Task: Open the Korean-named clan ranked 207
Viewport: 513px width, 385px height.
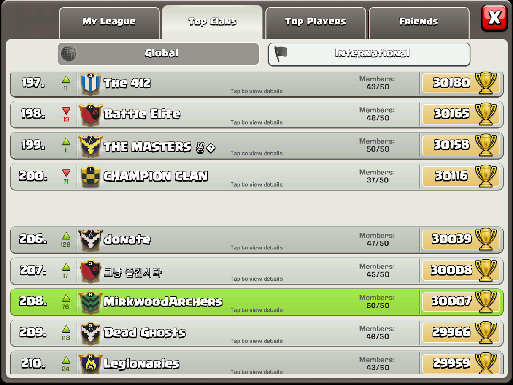Action: click(x=256, y=271)
